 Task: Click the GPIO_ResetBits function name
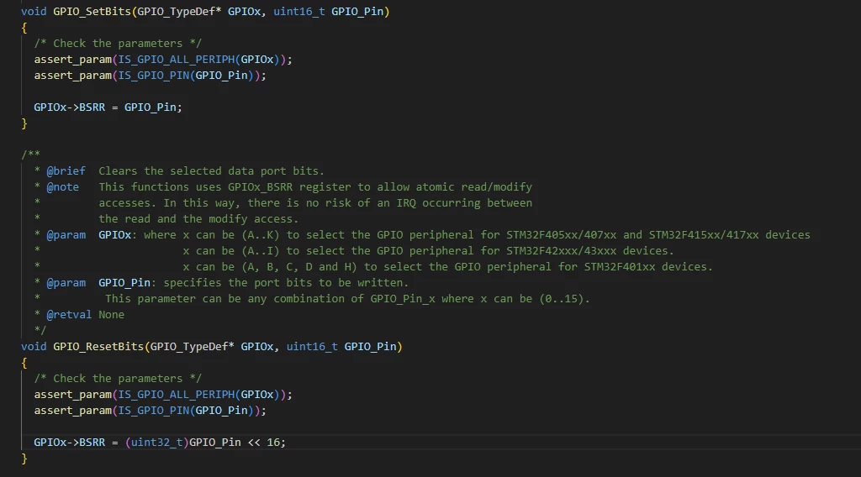pyautogui.click(x=98, y=347)
